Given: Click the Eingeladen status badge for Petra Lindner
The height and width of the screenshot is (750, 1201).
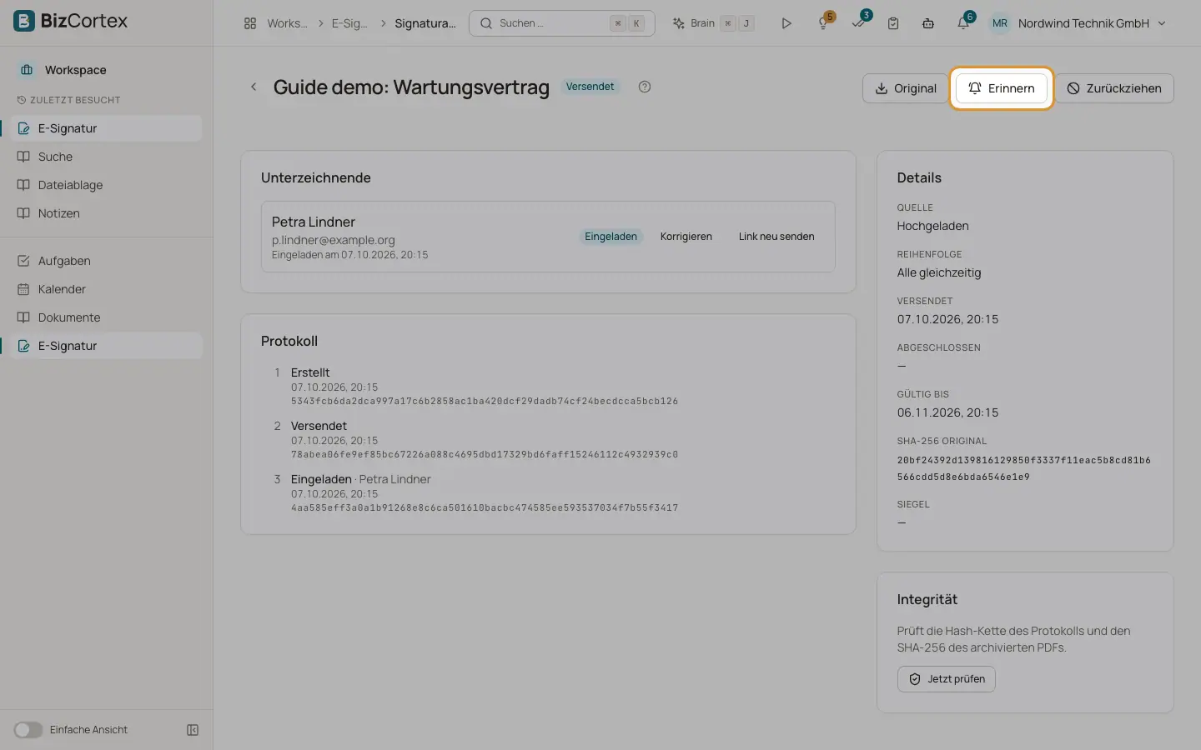Looking at the screenshot, I should (611, 237).
